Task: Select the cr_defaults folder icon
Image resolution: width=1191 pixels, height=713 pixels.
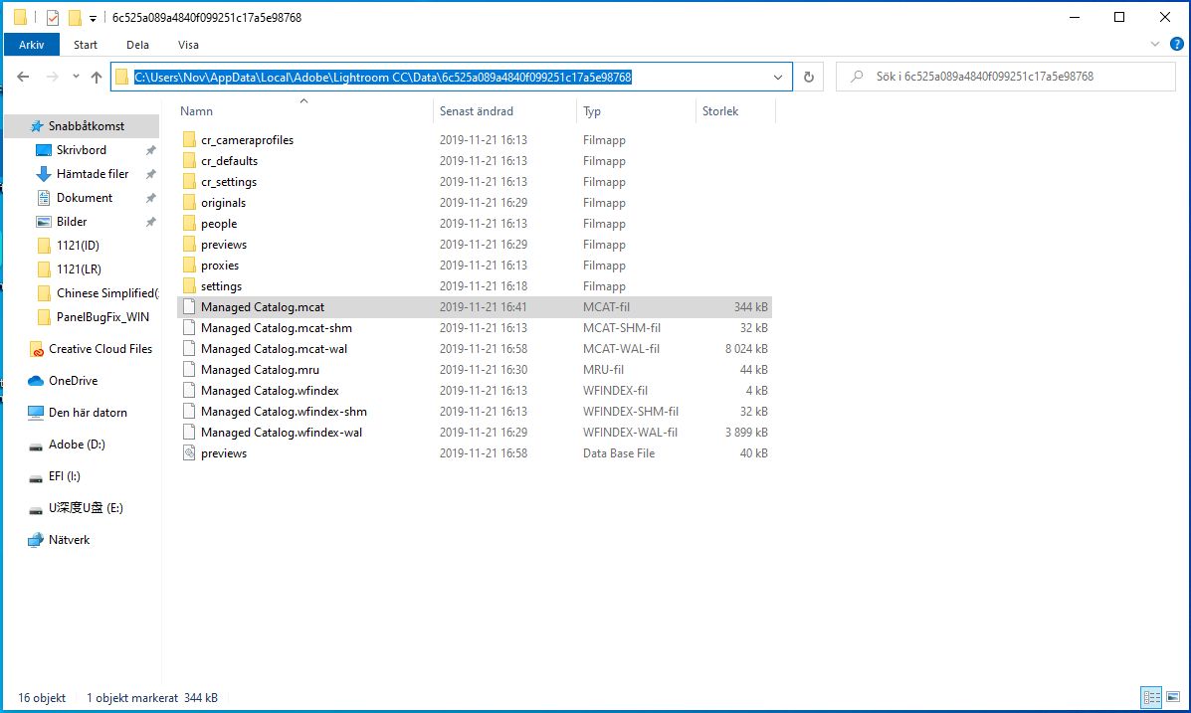Action: click(189, 161)
